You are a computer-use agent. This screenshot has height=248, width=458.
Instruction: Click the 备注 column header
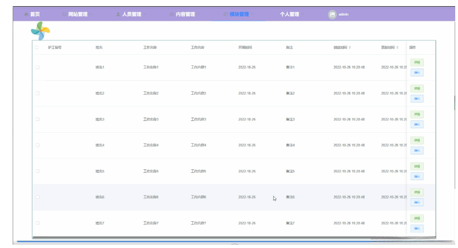(x=289, y=47)
